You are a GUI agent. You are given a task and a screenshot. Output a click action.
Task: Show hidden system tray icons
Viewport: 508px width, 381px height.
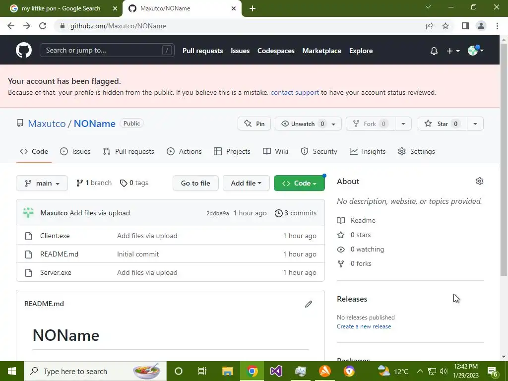tap(420, 371)
